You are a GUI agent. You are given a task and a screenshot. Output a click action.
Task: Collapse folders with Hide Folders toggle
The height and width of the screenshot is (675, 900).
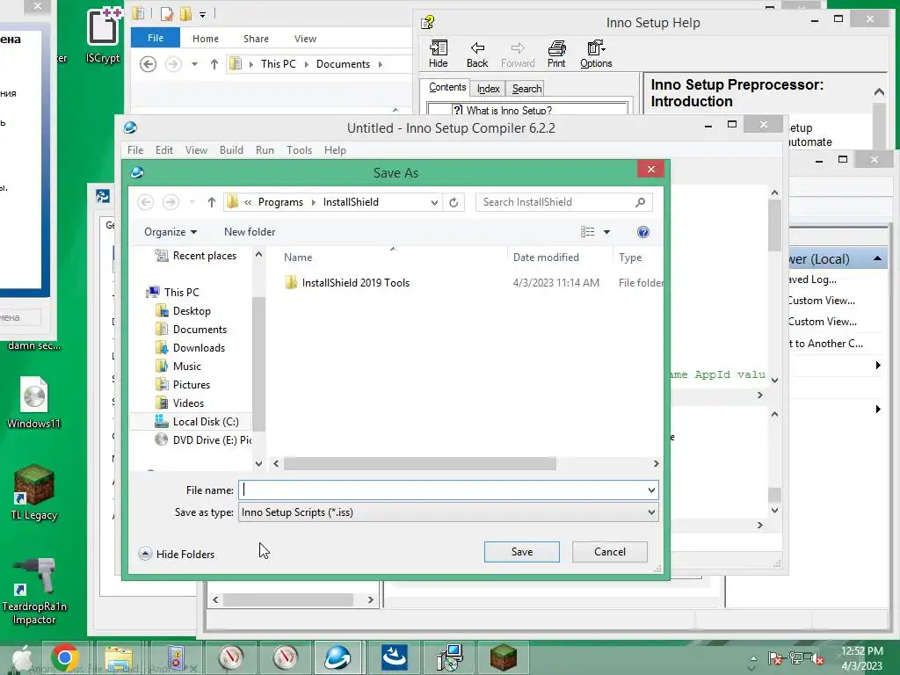tap(177, 554)
